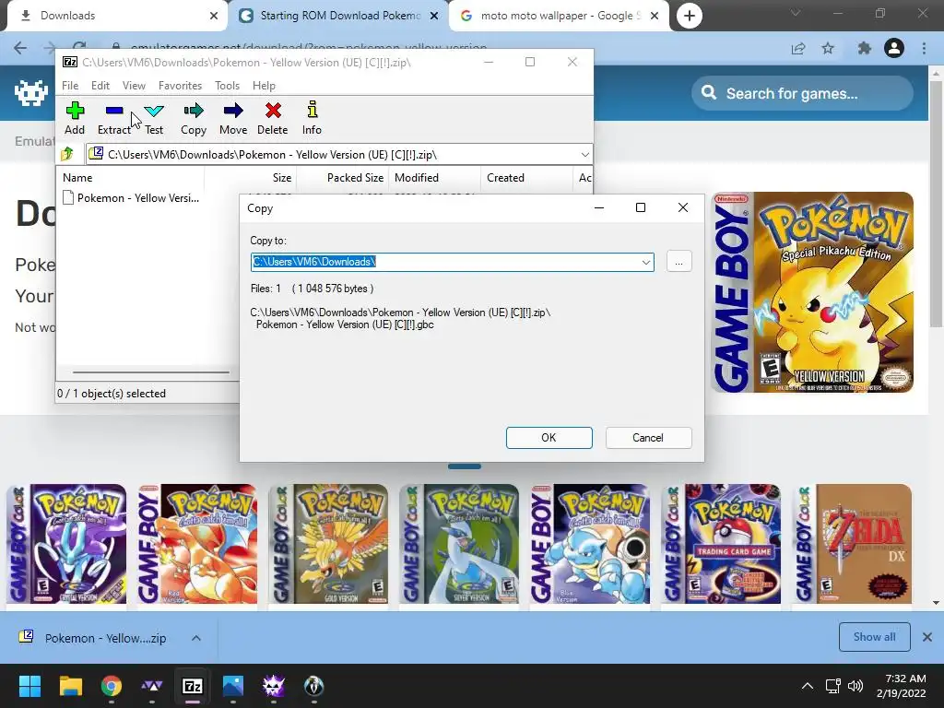
Task: Click the Search for games field
Action: (802, 93)
